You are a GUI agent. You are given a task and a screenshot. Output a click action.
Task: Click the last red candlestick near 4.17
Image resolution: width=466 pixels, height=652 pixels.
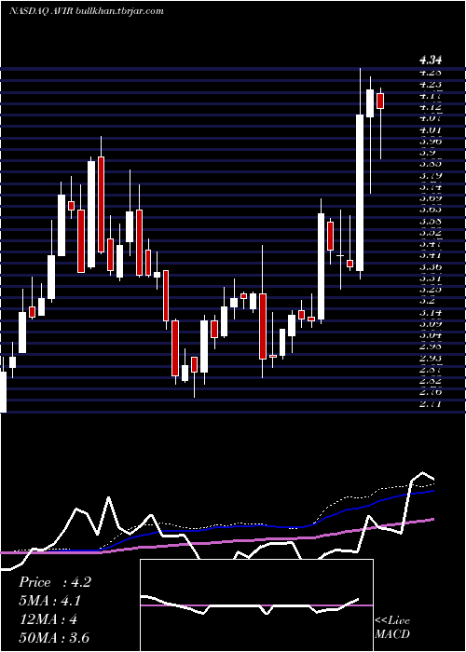point(380,101)
